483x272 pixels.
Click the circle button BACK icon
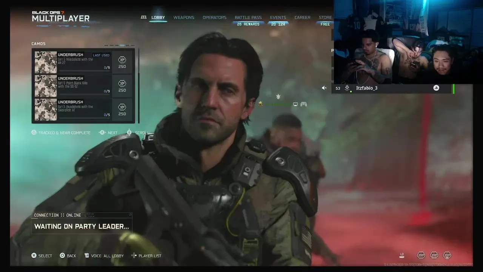(x=62, y=256)
